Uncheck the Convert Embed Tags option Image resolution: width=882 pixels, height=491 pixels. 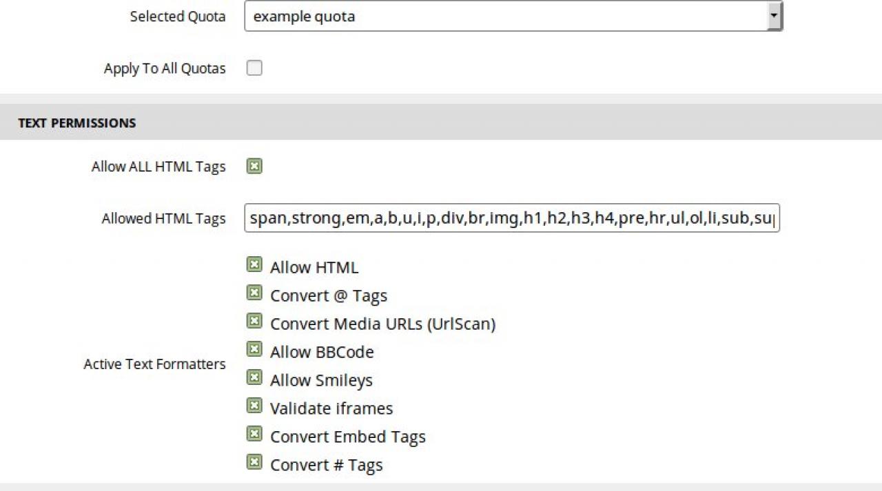(x=254, y=435)
